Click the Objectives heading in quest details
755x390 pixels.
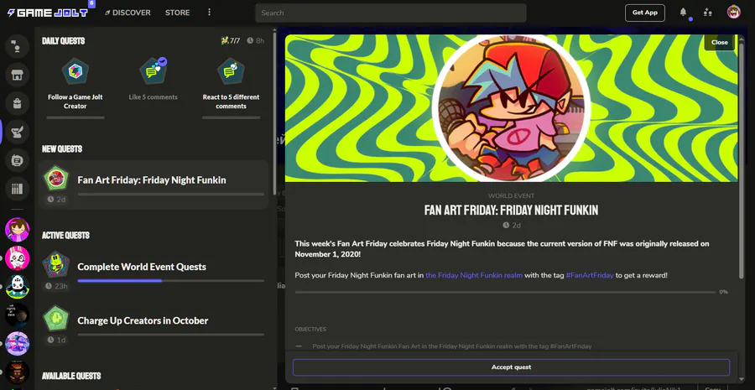(x=310, y=330)
